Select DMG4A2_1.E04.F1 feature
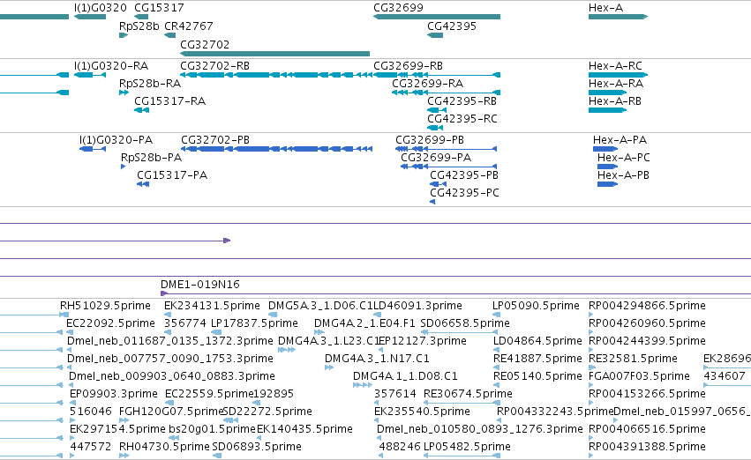The height and width of the screenshot is (460, 751). tap(364, 323)
